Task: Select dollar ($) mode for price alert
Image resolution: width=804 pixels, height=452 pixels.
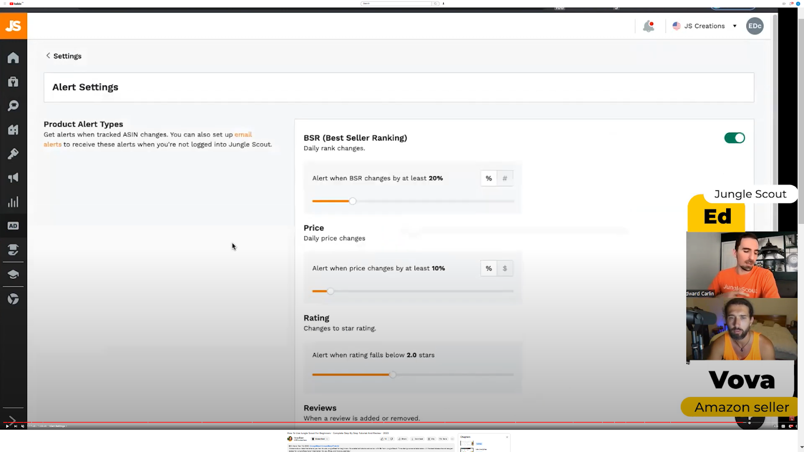Action: click(x=505, y=269)
